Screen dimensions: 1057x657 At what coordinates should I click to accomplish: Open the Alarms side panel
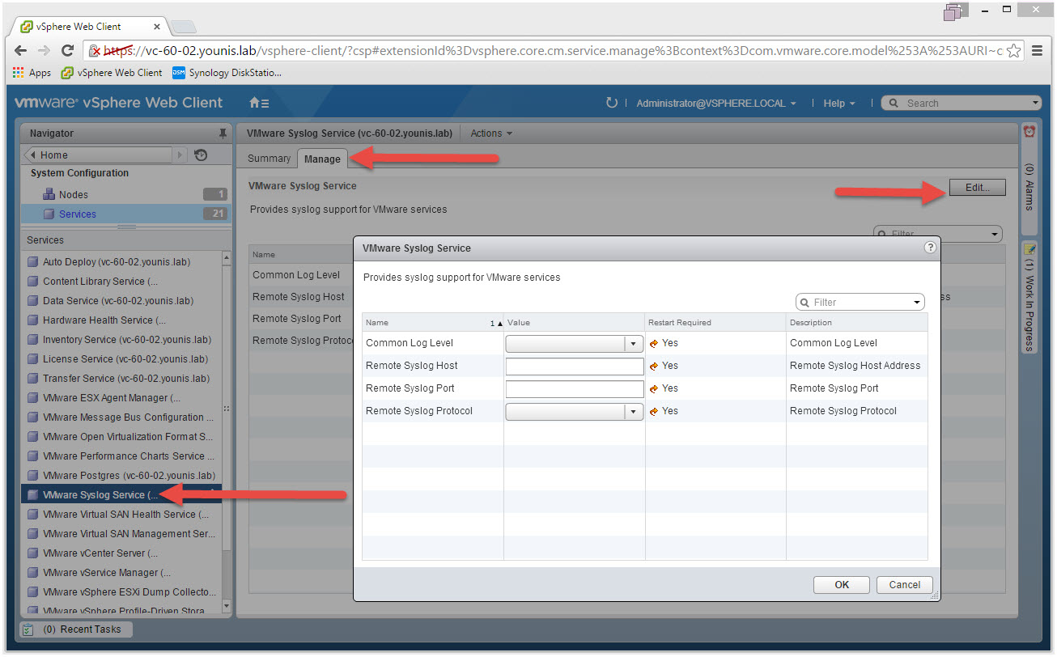click(x=1029, y=180)
